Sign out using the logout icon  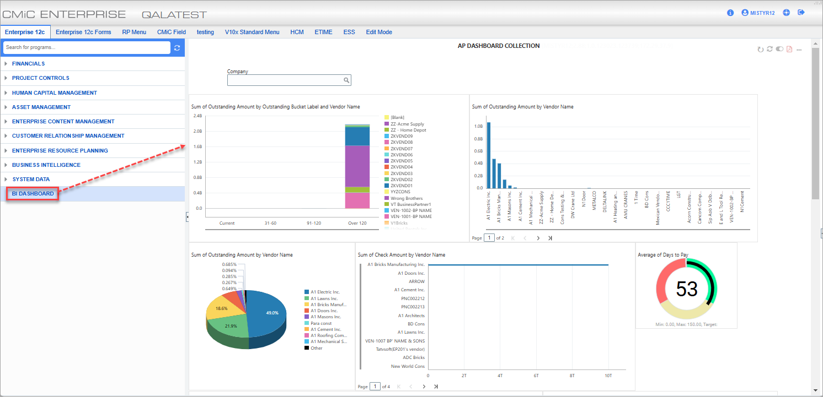(x=801, y=12)
